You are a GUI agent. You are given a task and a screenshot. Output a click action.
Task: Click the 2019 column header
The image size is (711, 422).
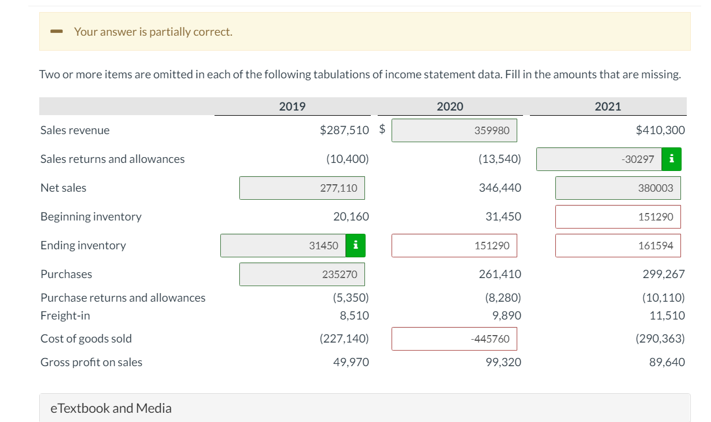[292, 107]
